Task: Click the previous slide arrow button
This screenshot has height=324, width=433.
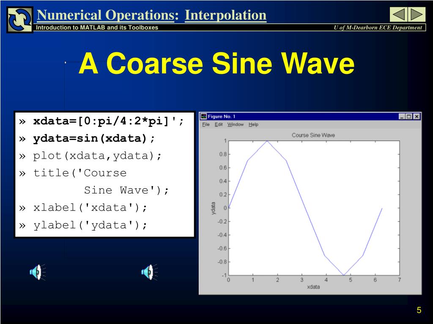Action: pyautogui.click(x=398, y=14)
